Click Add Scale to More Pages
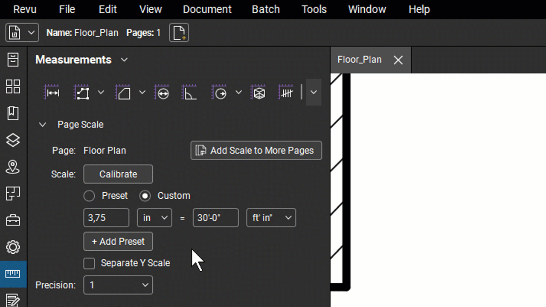 [x=256, y=151]
